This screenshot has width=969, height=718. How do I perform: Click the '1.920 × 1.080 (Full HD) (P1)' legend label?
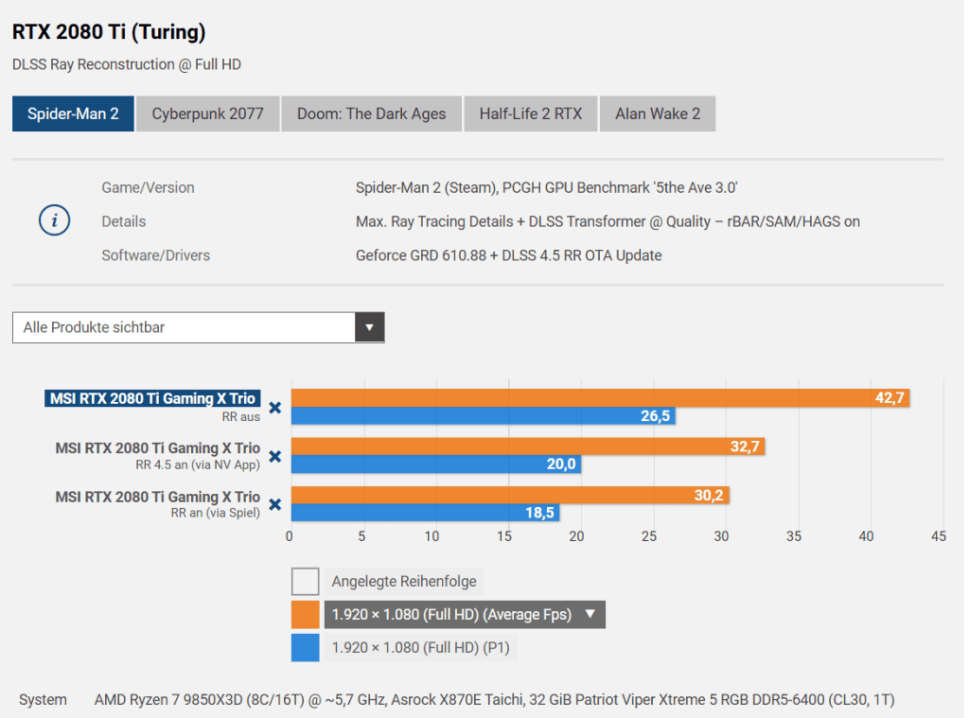click(x=421, y=648)
